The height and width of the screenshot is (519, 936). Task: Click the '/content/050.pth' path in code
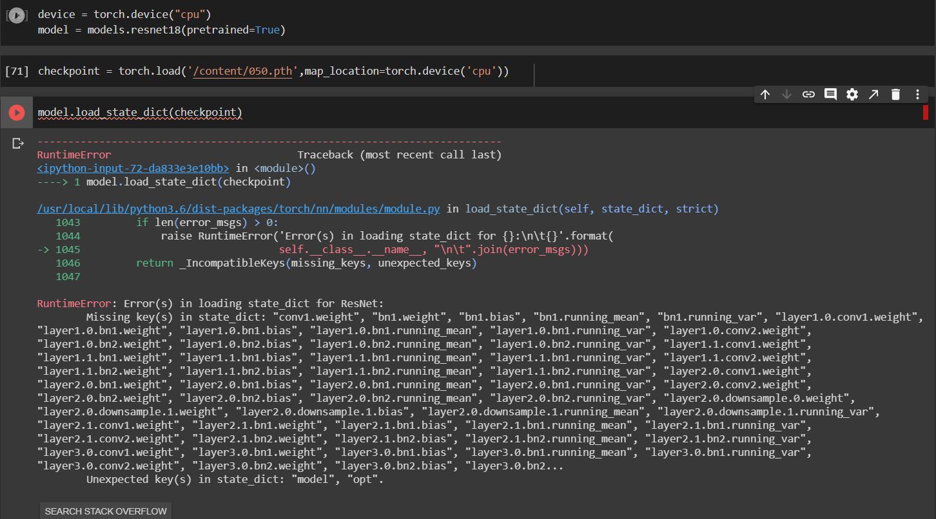tap(243, 71)
